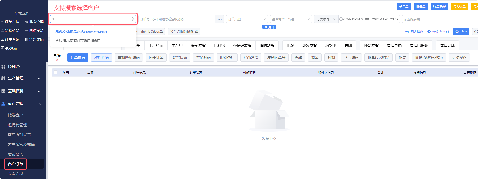Click the clear icon in customer search field

[132, 19]
